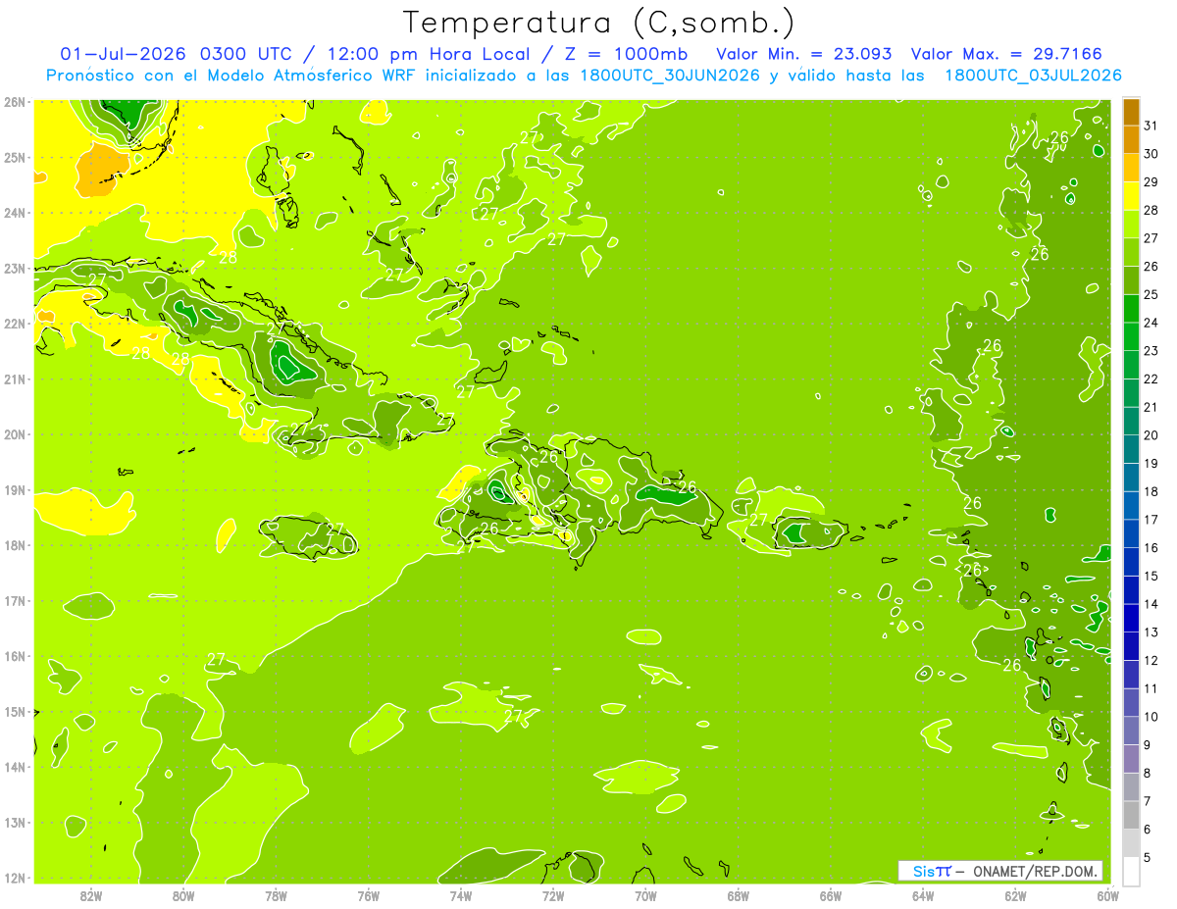Image resolution: width=1177 pixels, height=909 pixels.
Task: Click legend scale number 24
Action: tap(1151, 323)
